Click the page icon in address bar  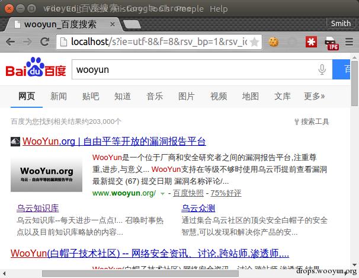(x=63, y=42)
